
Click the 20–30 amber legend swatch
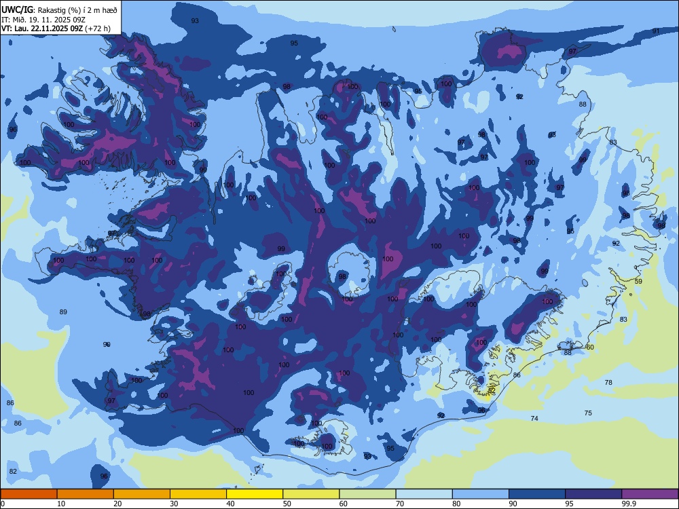tap(142, 494)
